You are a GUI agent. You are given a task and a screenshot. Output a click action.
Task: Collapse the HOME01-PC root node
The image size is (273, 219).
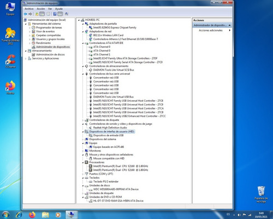pyautogui.click(x=79, y=20)
